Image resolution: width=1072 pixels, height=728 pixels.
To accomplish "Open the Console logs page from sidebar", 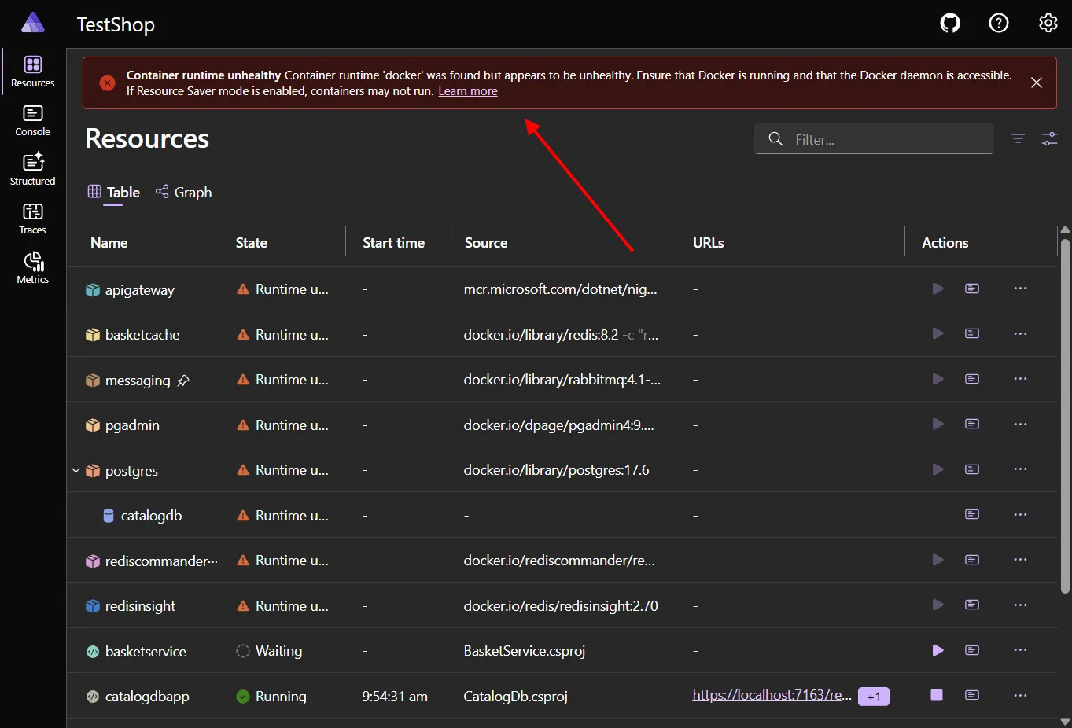I will [x=31, y=119].
